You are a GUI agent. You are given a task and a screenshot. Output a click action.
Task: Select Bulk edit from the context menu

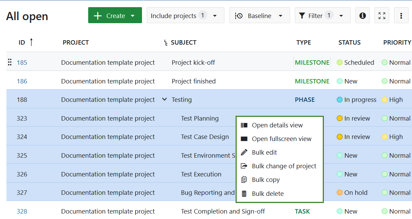click(264, 152)
